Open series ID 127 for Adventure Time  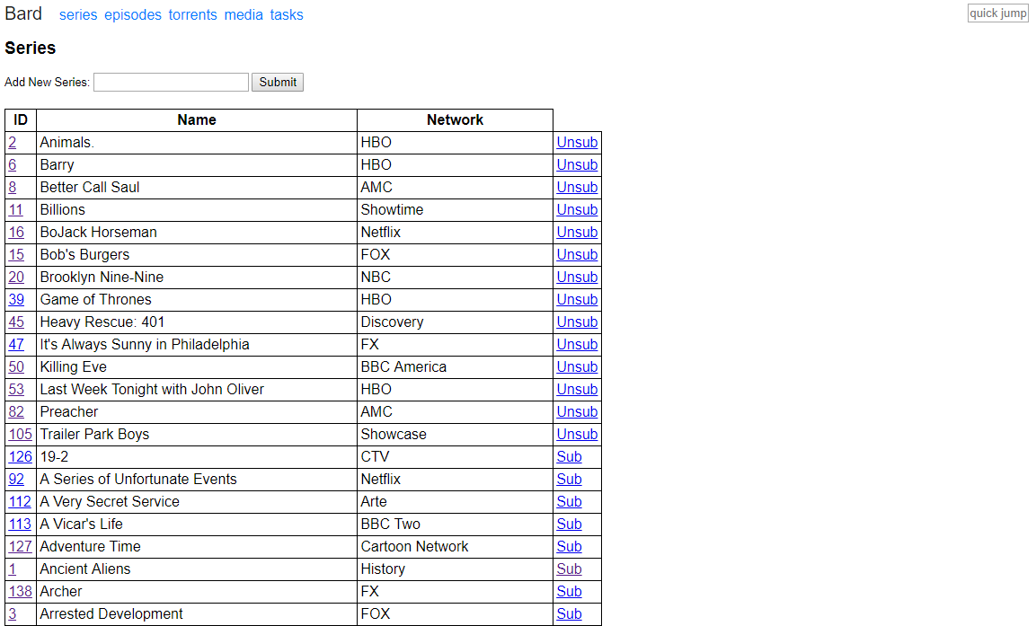[20, 546]
